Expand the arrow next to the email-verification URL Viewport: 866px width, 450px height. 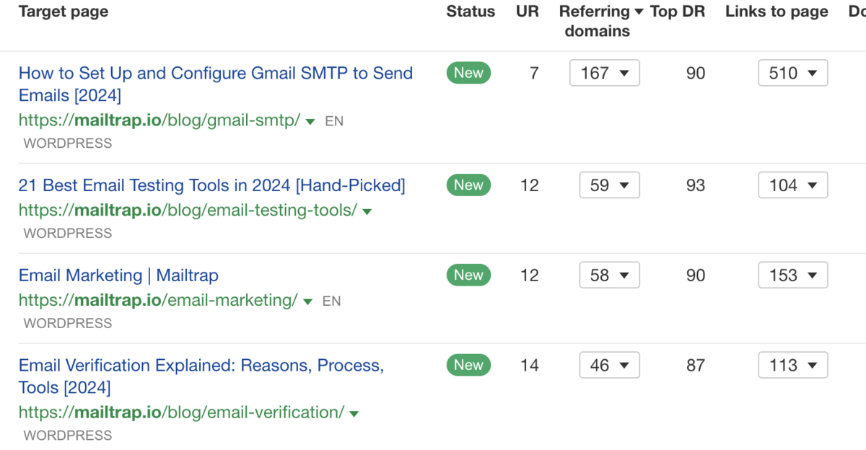click(354, 414)
